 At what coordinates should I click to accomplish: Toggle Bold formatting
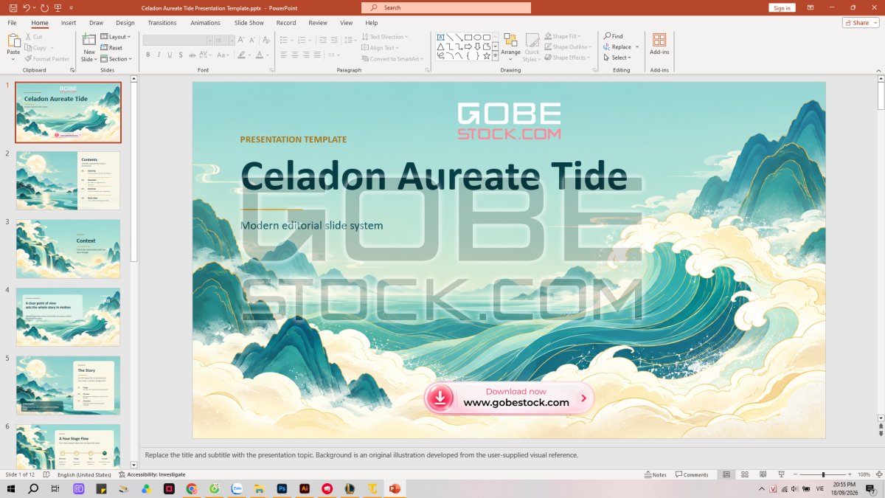pyautogui.click(x=147, y=55)
